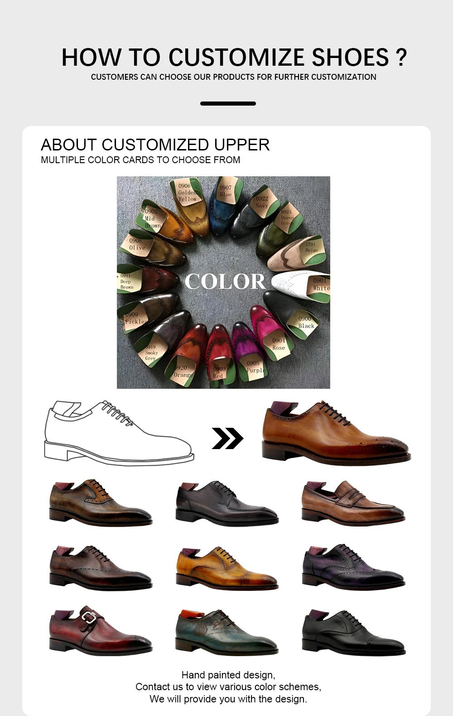Click the white shoe outline sketch
The width and height of the screenshot is (453, 716).
click(x=119, y=433)
